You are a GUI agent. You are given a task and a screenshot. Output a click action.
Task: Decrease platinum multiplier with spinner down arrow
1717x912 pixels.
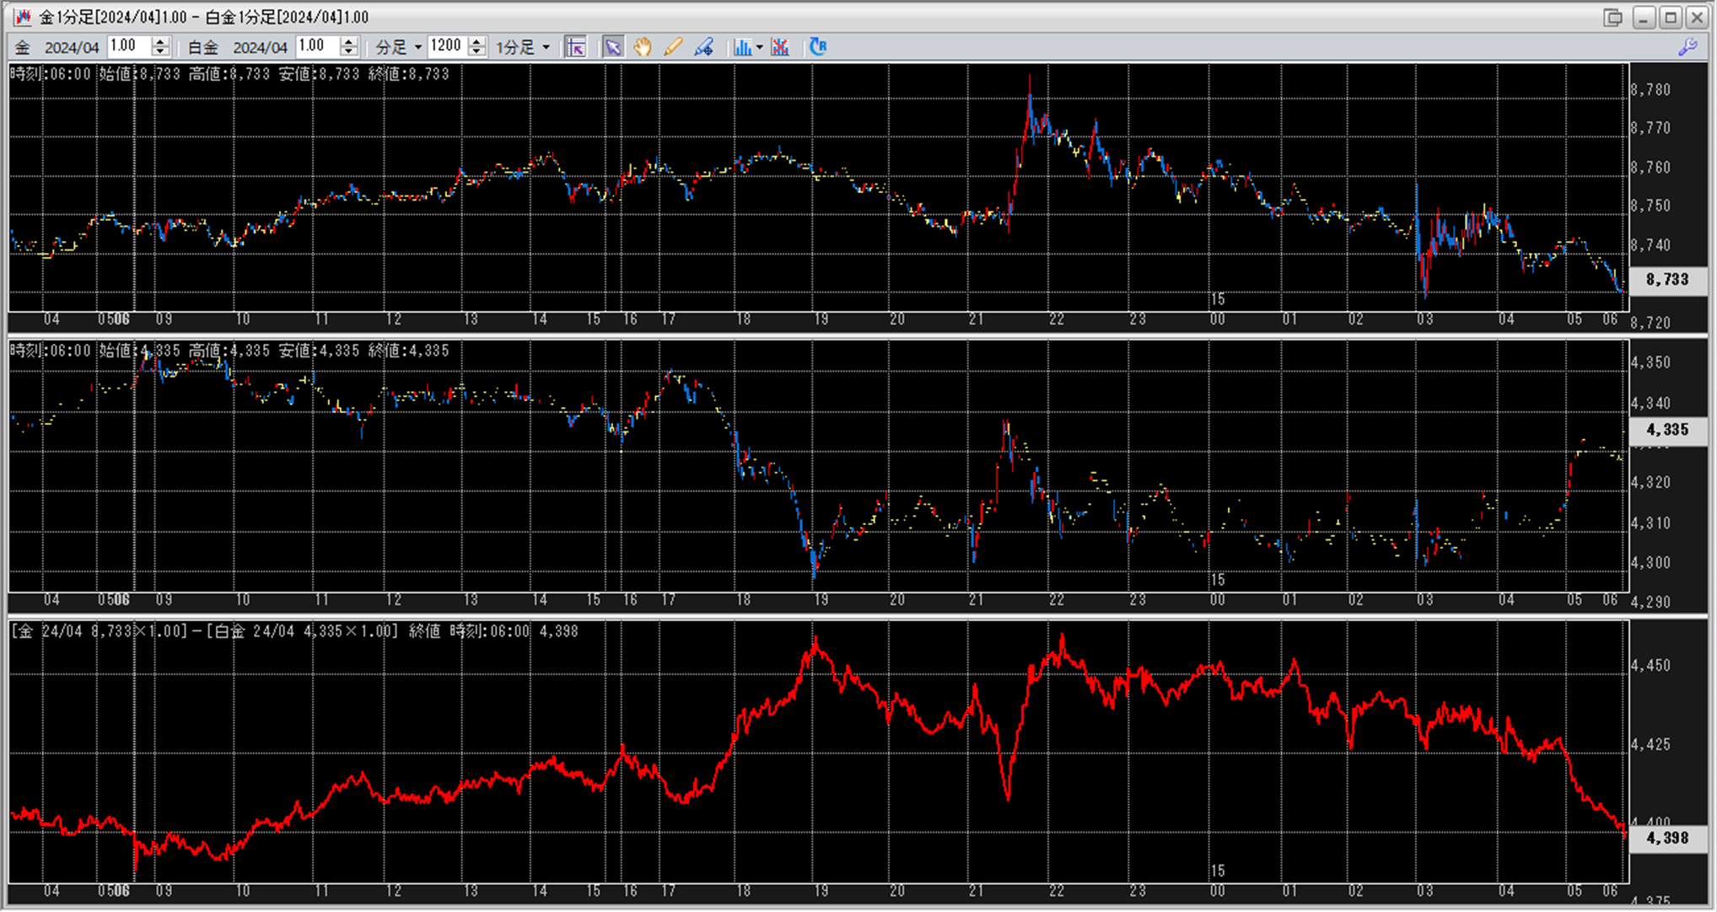tap(349, 52)
